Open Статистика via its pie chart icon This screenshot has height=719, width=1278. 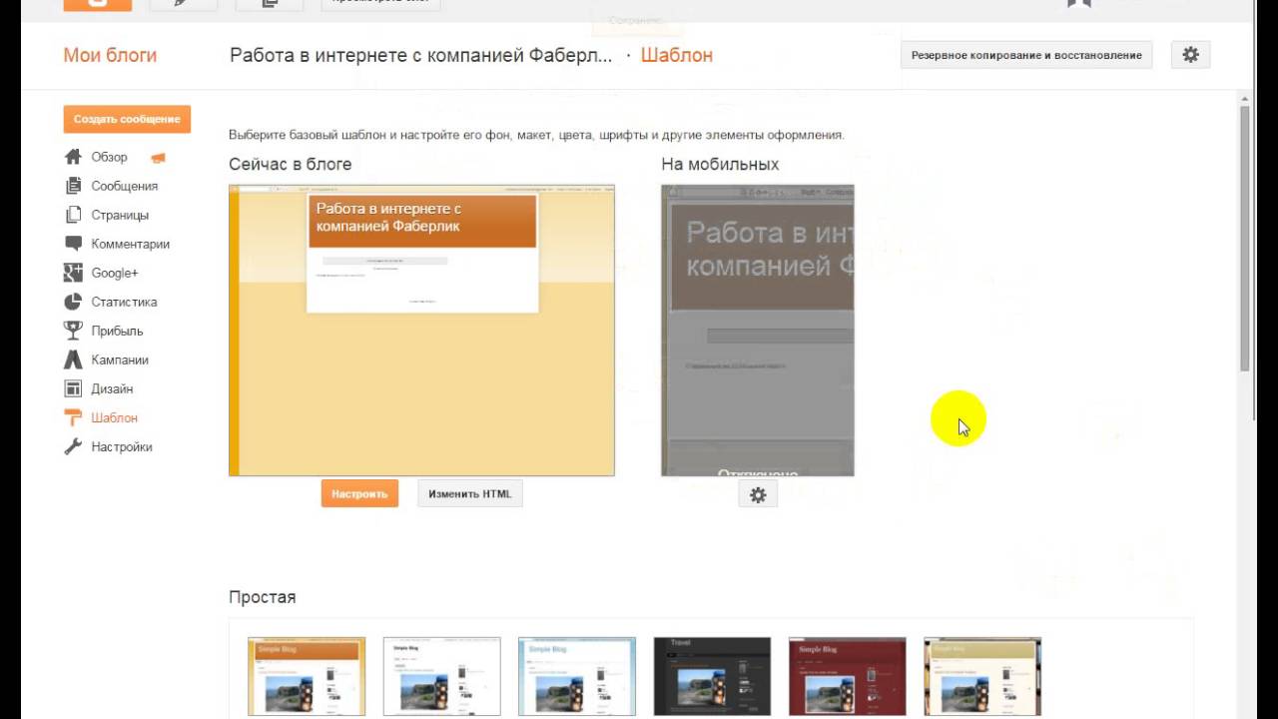click(73, 302)
